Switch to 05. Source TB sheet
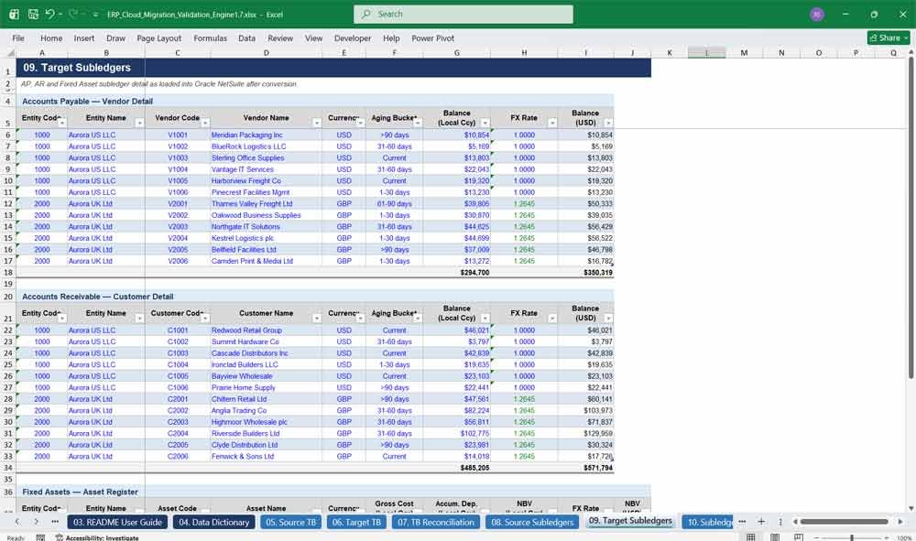 click(x=291, y=523)
